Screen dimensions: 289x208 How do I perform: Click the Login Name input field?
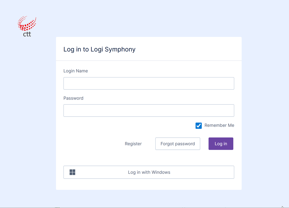click(149, 83)
